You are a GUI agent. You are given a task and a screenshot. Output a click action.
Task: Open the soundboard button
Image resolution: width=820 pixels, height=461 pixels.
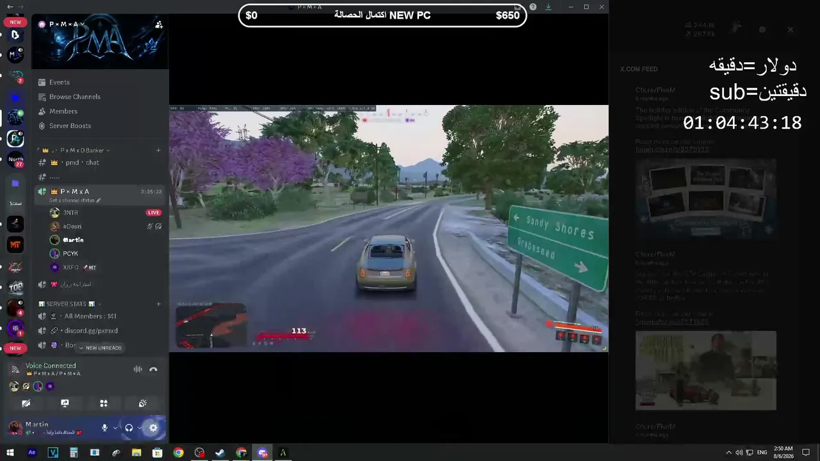tap(143, 403)
